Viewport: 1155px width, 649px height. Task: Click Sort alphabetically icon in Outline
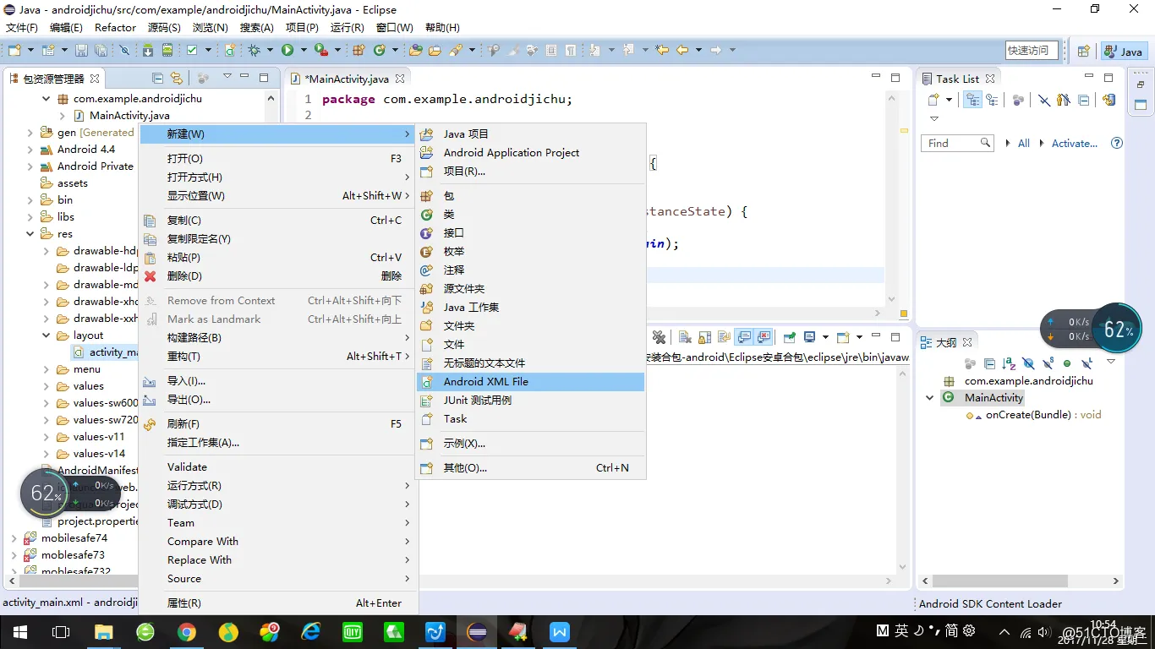1009,363
